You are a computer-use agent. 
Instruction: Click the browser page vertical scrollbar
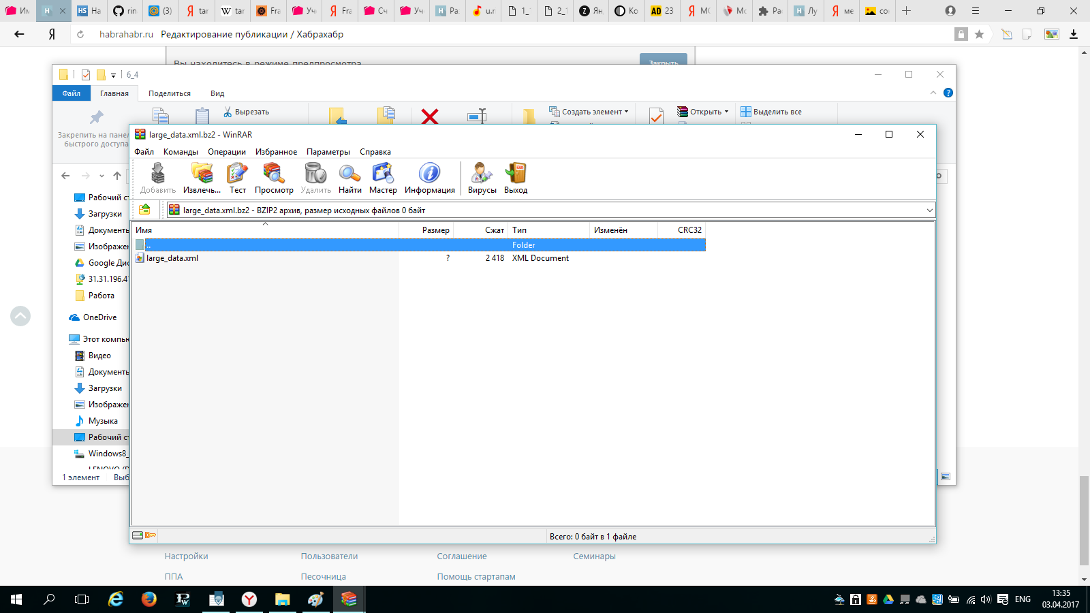1084,521
